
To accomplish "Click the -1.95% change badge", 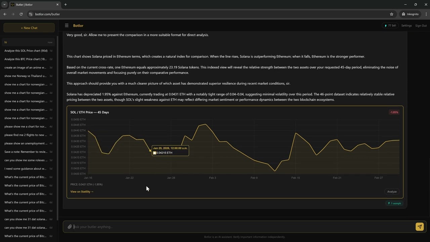I will (394, 112).
